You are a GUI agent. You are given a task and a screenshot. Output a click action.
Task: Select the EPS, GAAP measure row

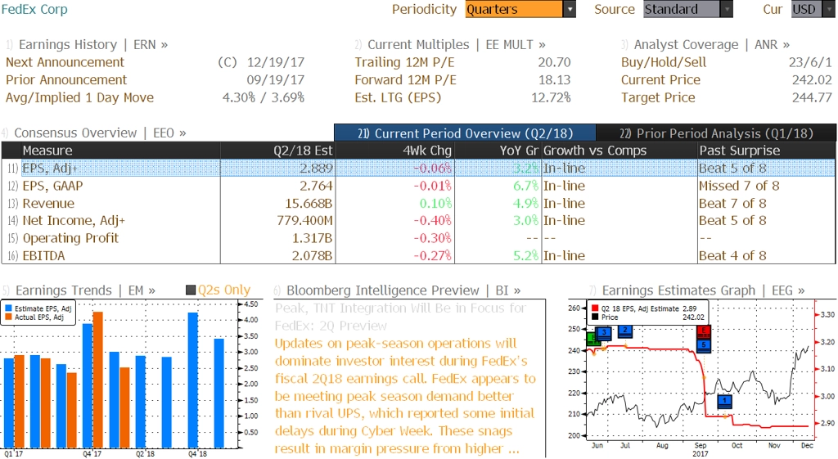418,186
